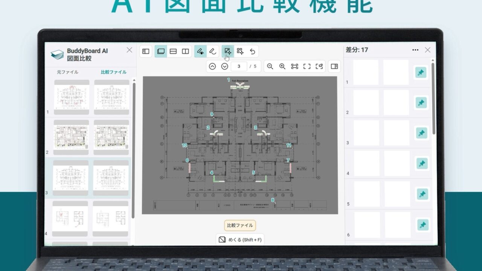Pin difference item 5
Screen dimensions: 482x271
click(x=423, y=194)
